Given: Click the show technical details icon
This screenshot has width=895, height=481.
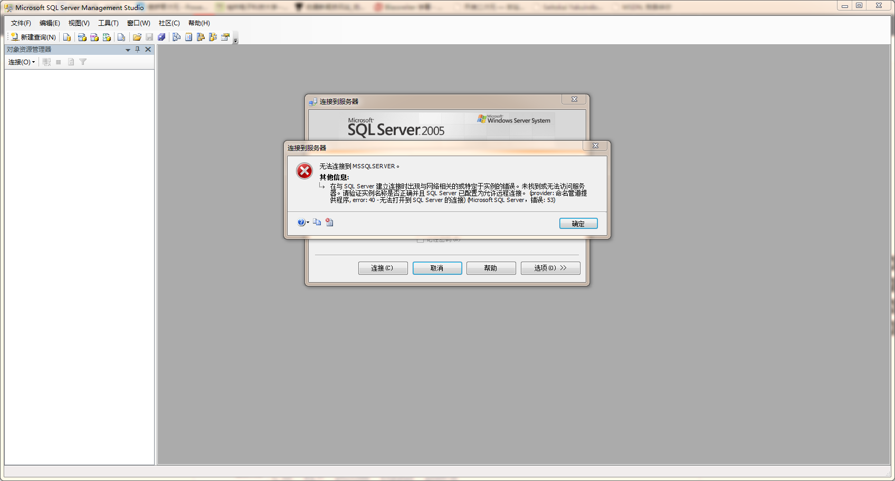Looking at the screenshot, I should coord(329,223).
